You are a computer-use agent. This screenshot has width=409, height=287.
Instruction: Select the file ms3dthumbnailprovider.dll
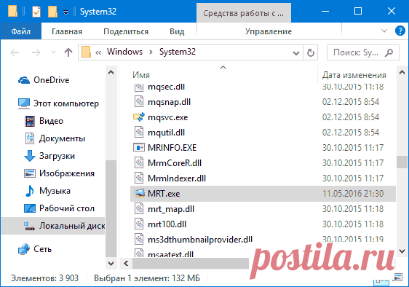[200, 240]
